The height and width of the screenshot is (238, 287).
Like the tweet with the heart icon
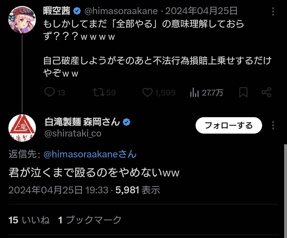tap(147, 92)
